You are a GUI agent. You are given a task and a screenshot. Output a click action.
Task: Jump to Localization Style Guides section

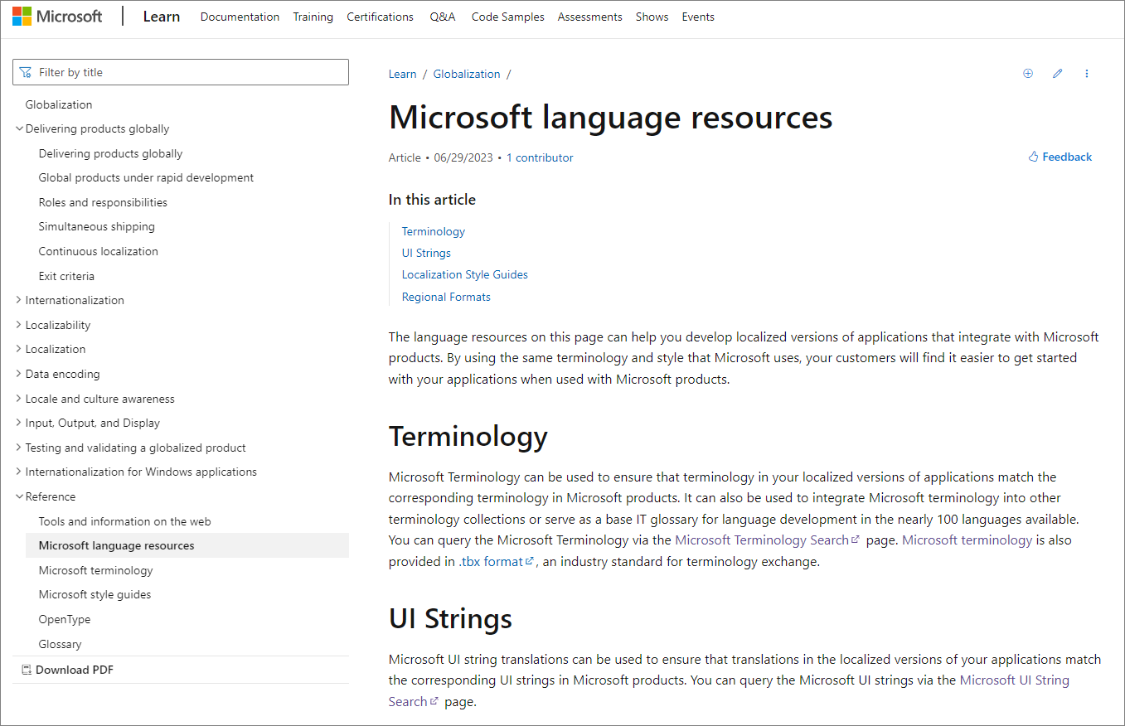pos(465,274)
